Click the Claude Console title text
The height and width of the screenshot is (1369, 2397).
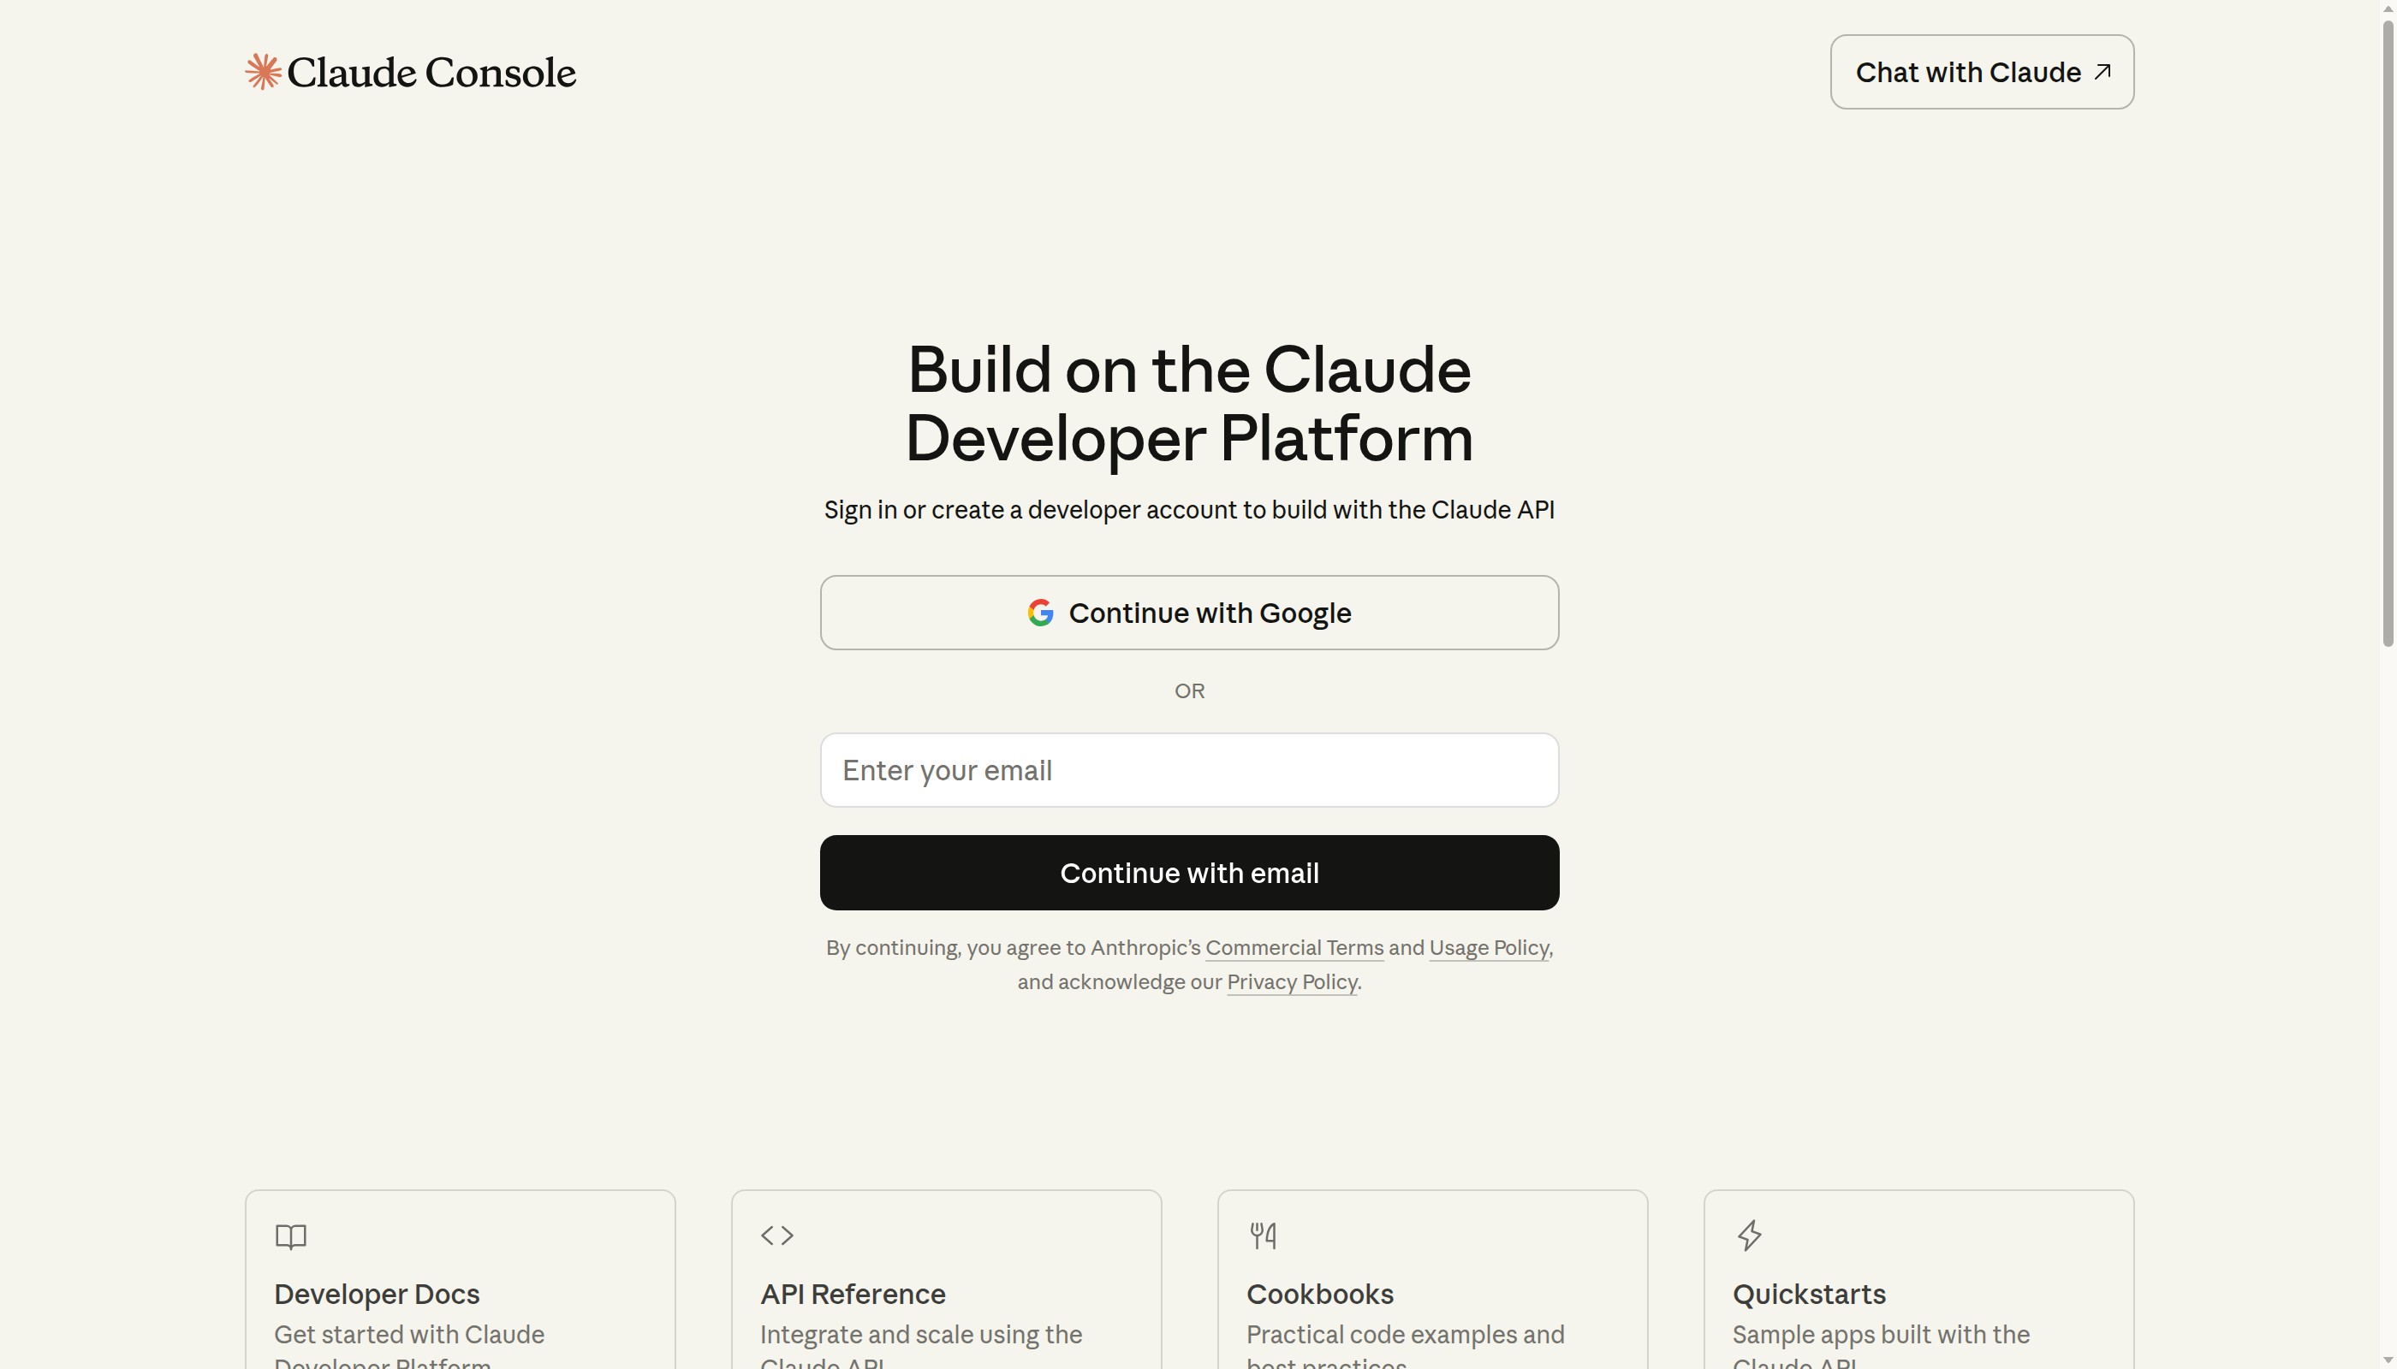pos(431,73)
